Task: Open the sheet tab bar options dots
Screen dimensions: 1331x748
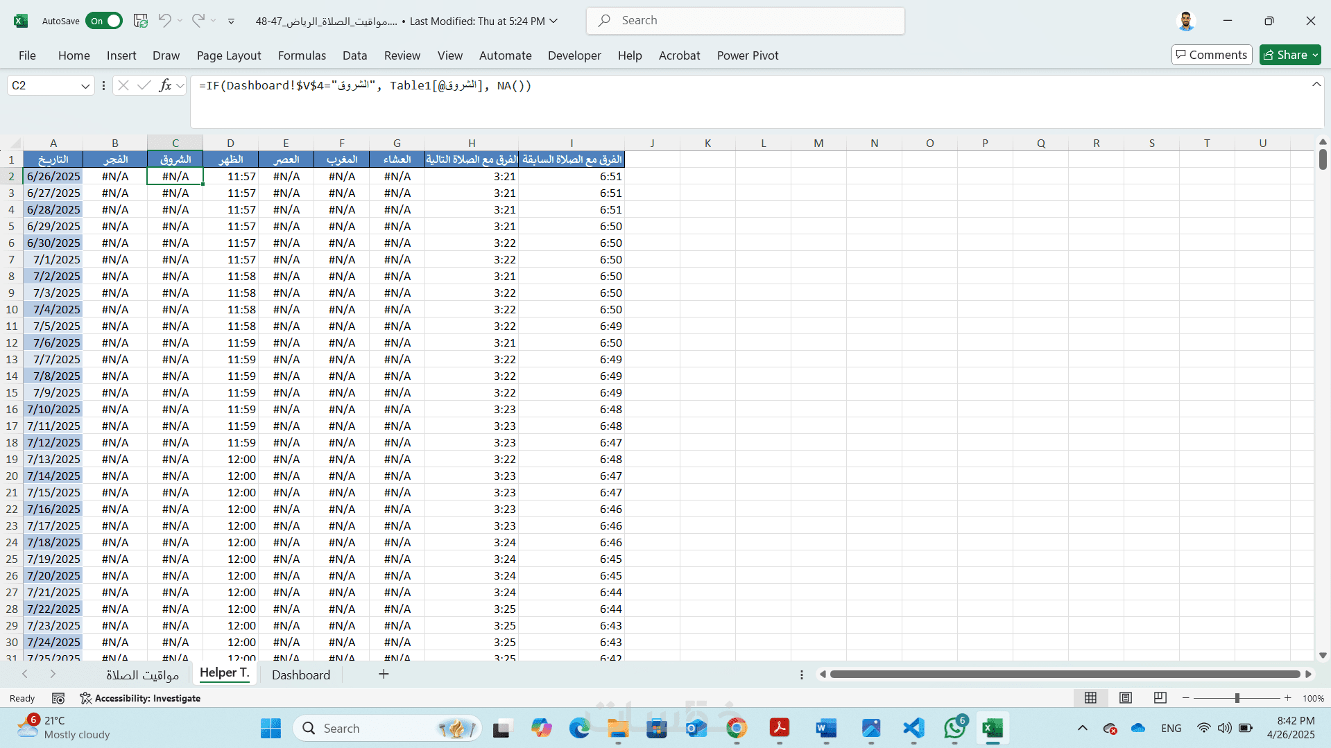Action: (802, 675)
